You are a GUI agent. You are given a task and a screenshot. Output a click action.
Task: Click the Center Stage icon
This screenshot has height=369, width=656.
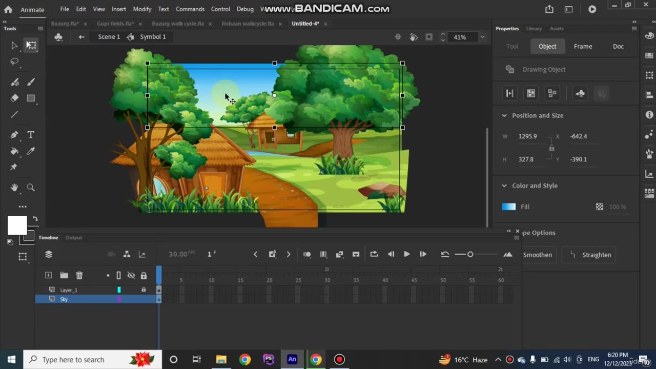[398, 37]
